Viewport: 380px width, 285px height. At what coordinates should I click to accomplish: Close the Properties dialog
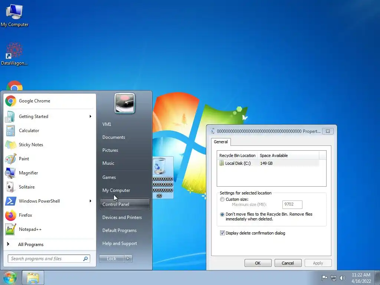328,131
